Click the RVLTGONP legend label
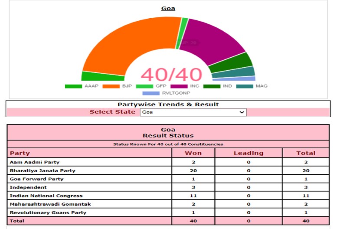 coord(176,93)
